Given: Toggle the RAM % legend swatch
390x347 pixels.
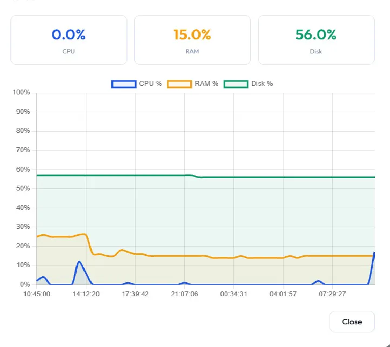Looking at the screenshot, I should 179,84.
